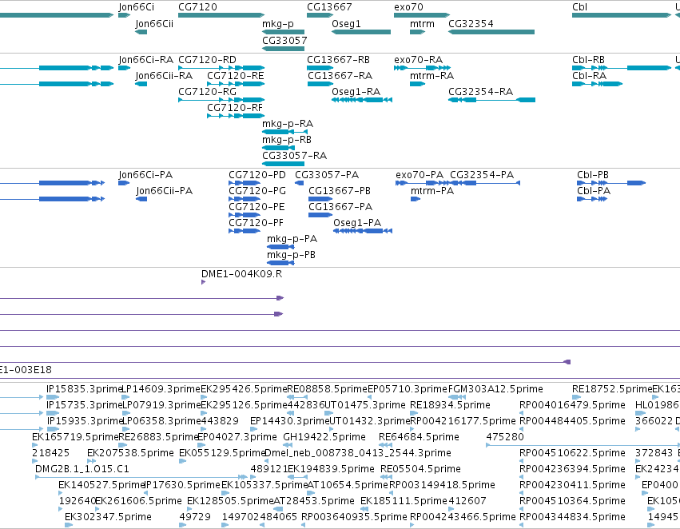Open the CG33057 gene feature

click(x=283, y=48)
